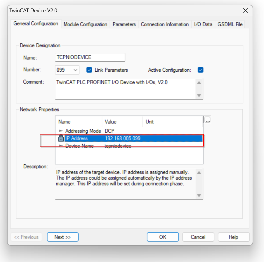Toggle the Link Parameters checkbox
The image size is (264, 262).
[89, 70]
